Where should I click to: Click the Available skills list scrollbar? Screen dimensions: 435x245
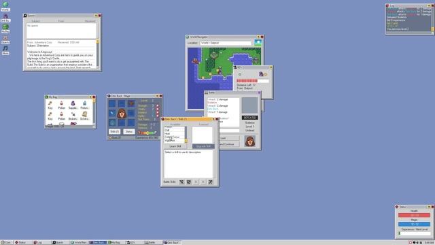(x=186, y=135)
